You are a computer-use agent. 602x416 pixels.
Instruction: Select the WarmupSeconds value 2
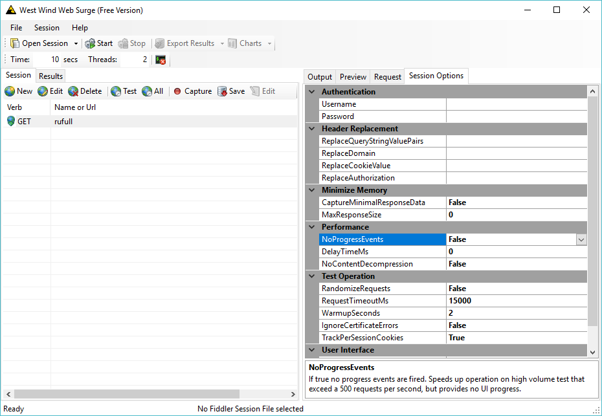pos(517,312)
